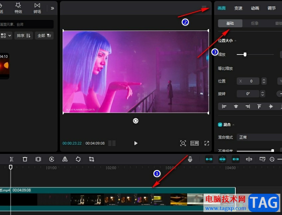Open the player hamburger menu
Screen dimensions: 282x215
(x=204, y=8)
